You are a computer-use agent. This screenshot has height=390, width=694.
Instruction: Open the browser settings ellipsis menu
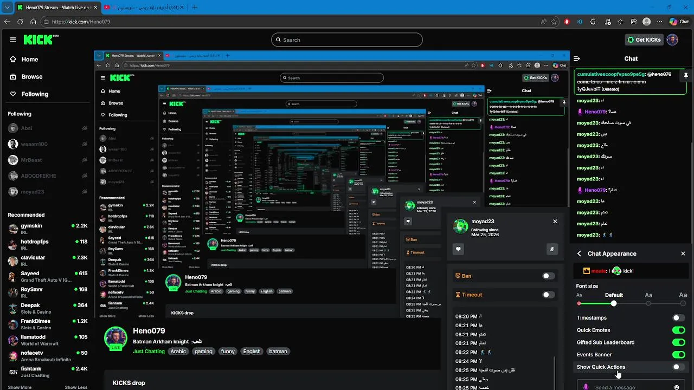[659, 22]
